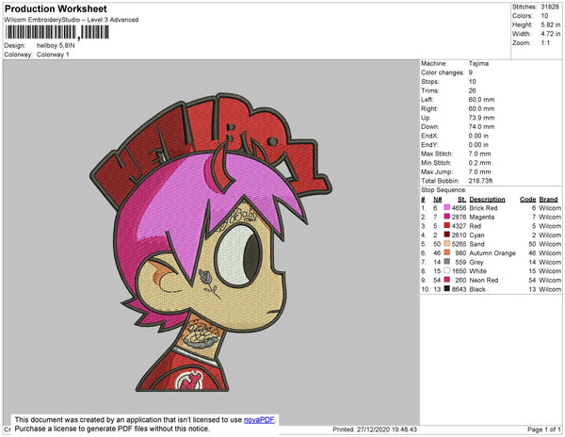Click the Total Bobbin value '218.73ft'
The height and width of the screenshot is (437, 565).
point(480,181)
